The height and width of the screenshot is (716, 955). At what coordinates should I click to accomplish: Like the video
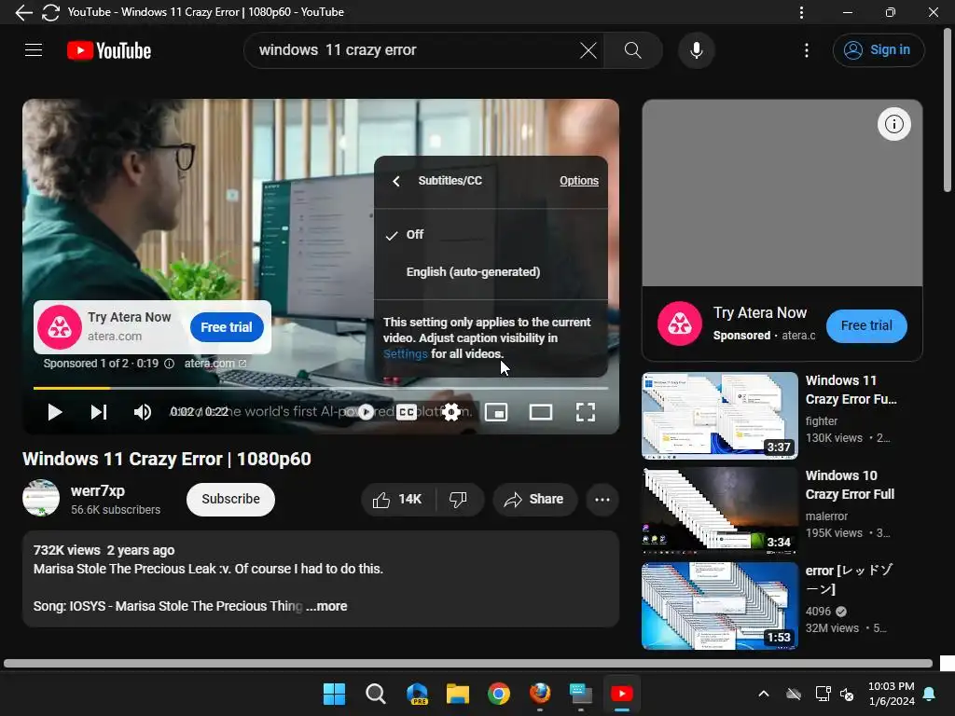click(397, 500)
